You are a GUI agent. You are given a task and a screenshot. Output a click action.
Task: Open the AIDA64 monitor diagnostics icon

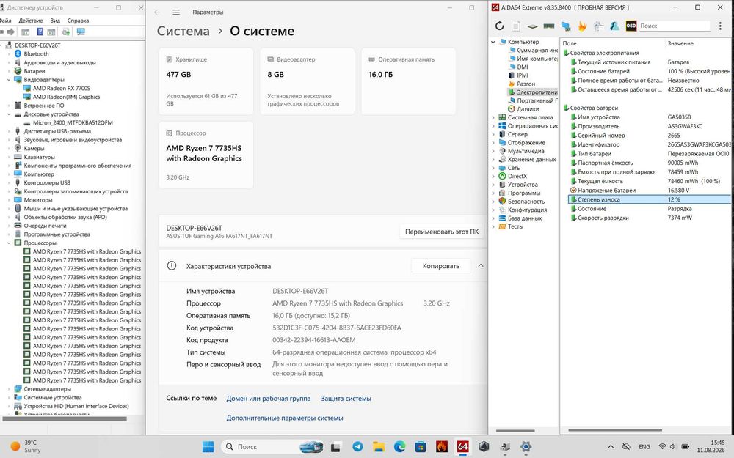click(565, 26)
